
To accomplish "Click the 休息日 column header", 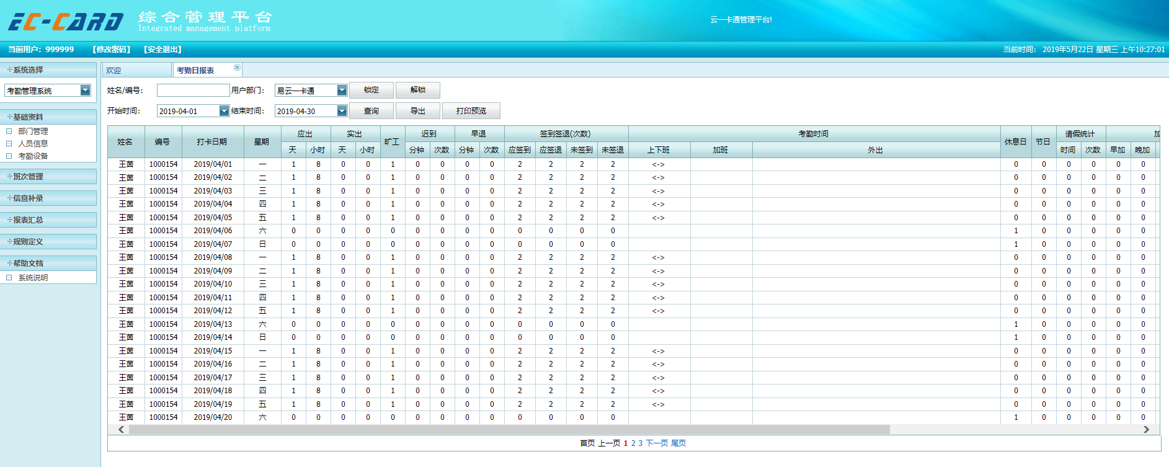I will click(1016, 142).
